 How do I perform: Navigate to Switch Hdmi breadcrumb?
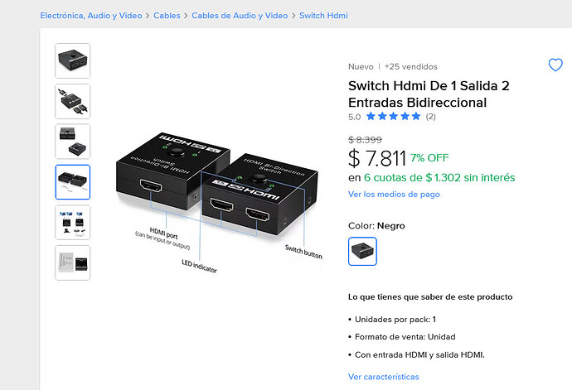(323, 16)
